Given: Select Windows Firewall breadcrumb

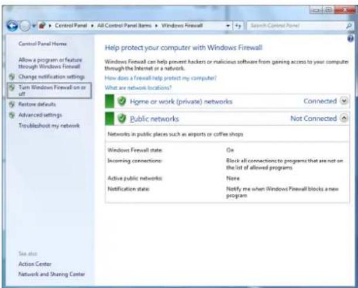Looking at the screenshot, I should tap(182, 26).
